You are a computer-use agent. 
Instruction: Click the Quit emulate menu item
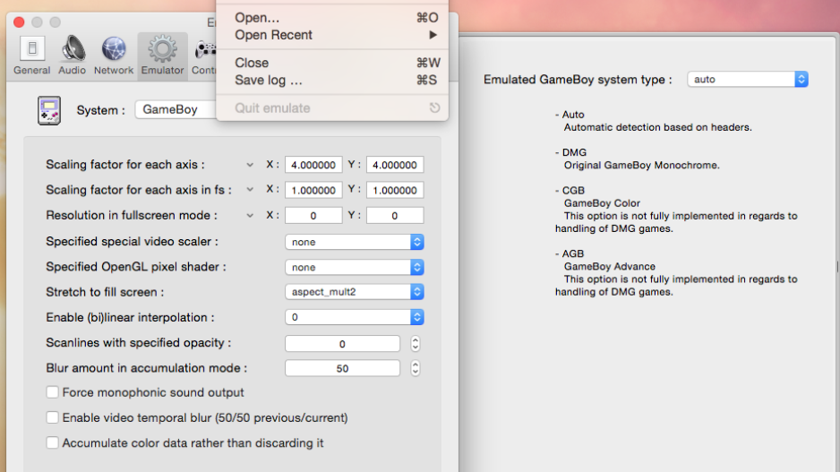(x=332, y=107)
